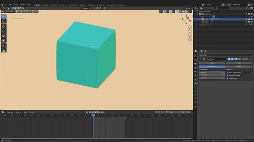Image resolution: width=254 pixels, height=142 pixels.
Task: Toggle Cube visibility eye in outliner
Action: click(246, 19)
